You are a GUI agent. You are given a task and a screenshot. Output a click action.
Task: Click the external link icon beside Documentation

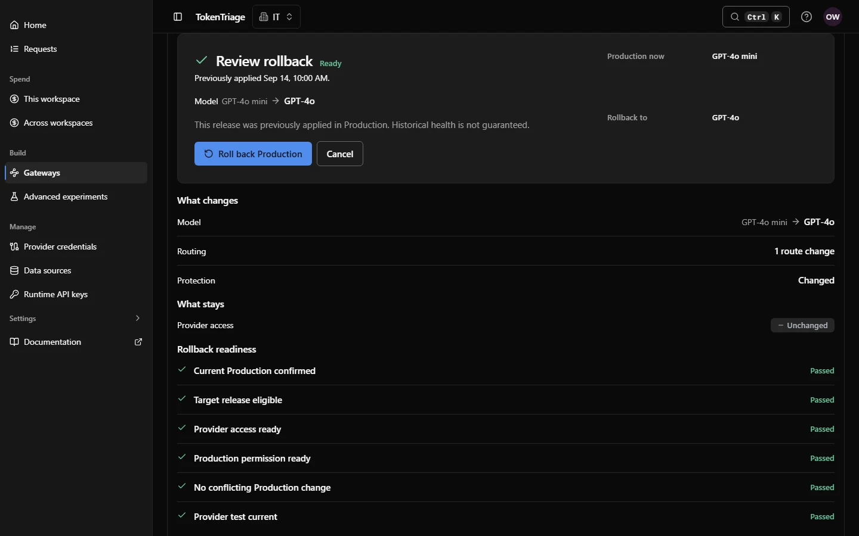tap(138, 342)
